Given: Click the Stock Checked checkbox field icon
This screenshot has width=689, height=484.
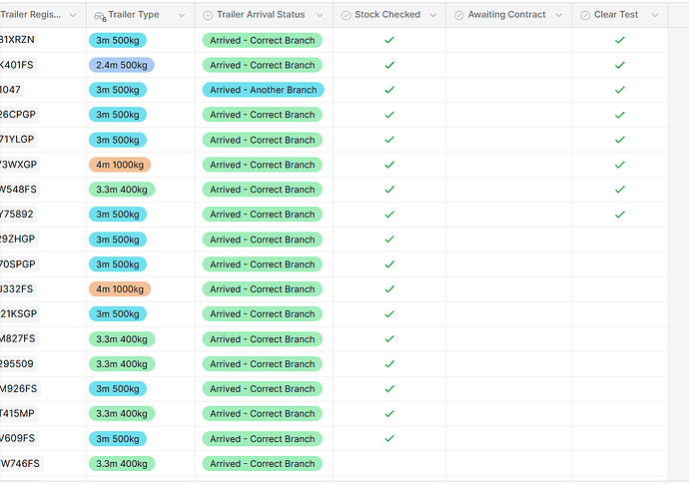Looking at the screenshot, I should coord(346,15).
